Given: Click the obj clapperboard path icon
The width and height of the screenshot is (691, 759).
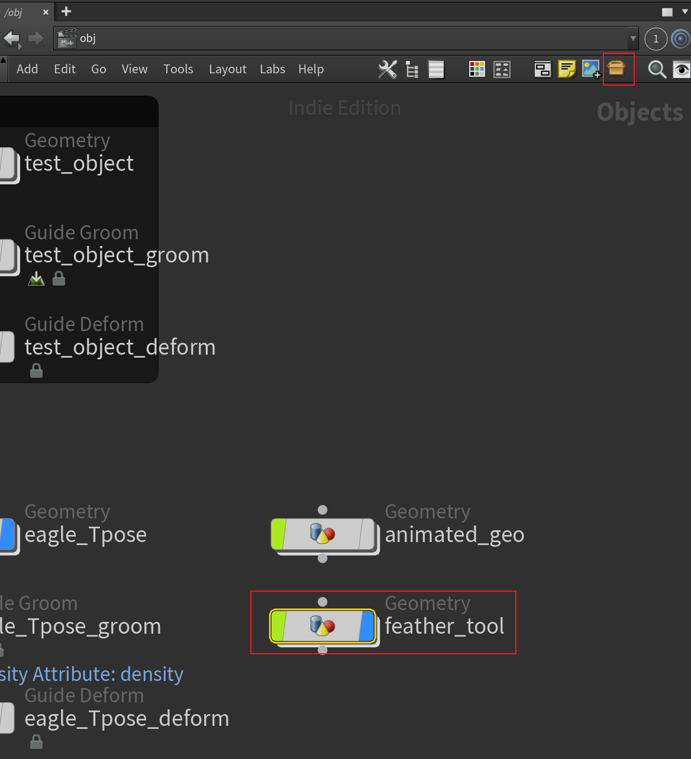Looking at the screenshot, I should click(66, 38).
